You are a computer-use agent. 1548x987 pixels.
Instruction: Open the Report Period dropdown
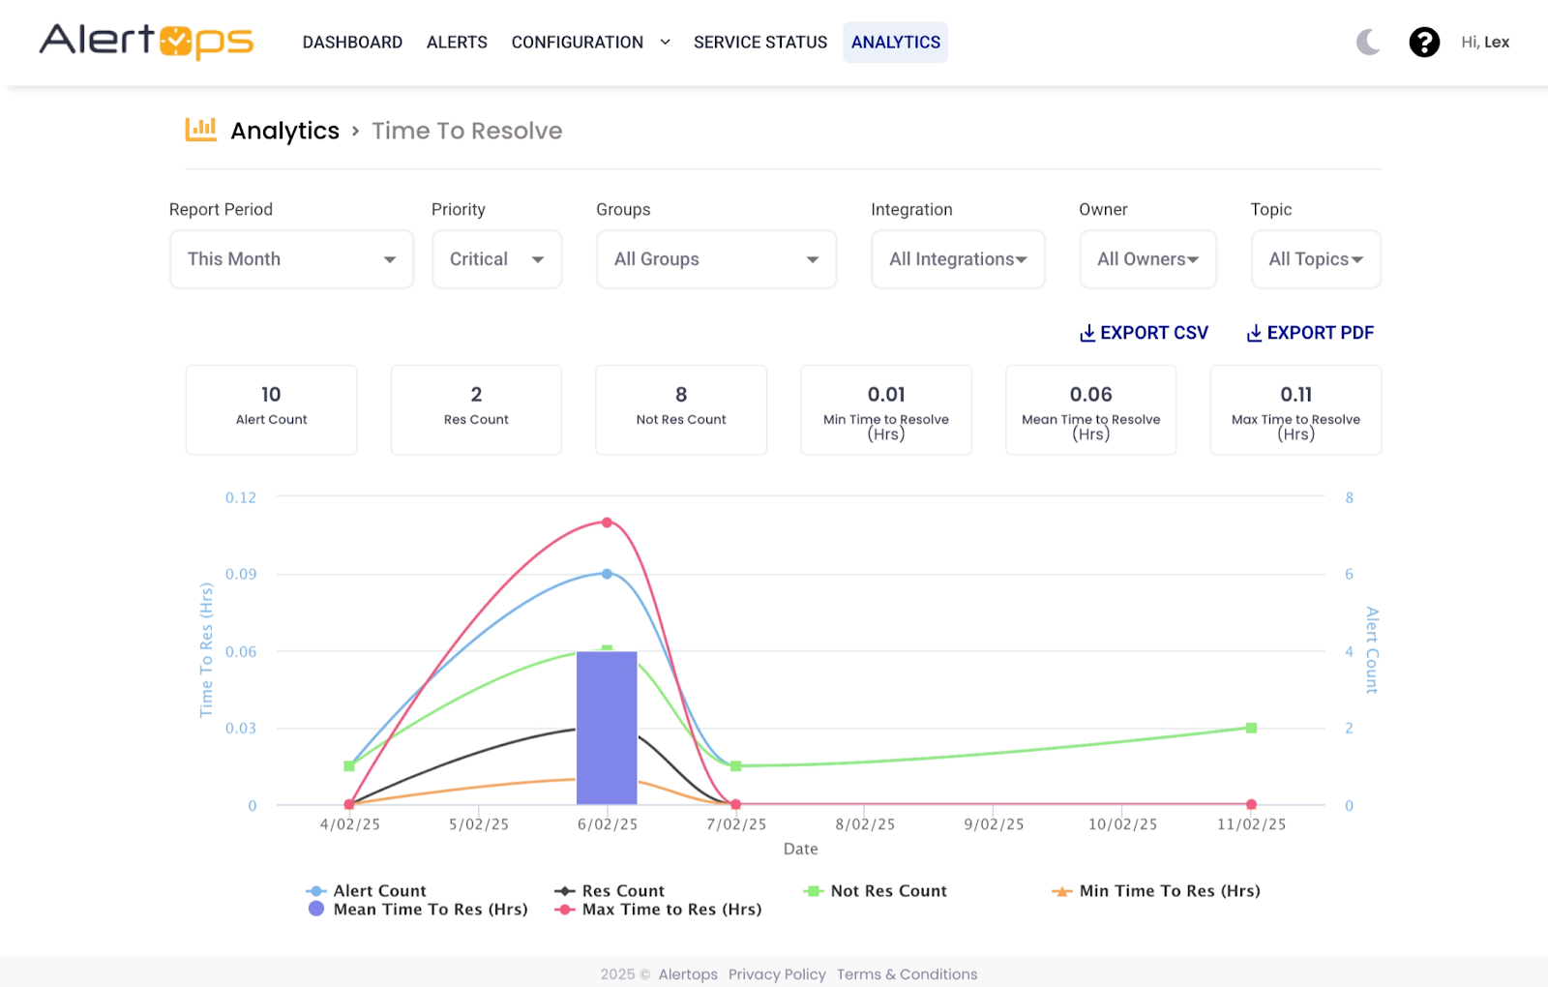pyautogui.click(x=291, y=259)
